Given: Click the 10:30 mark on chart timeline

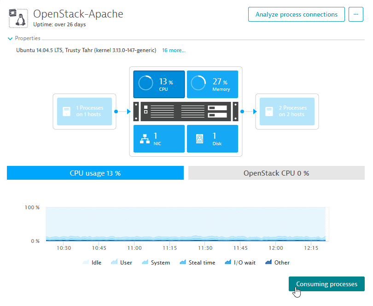Looking at the screenshot, I should [x=64, y=248].
